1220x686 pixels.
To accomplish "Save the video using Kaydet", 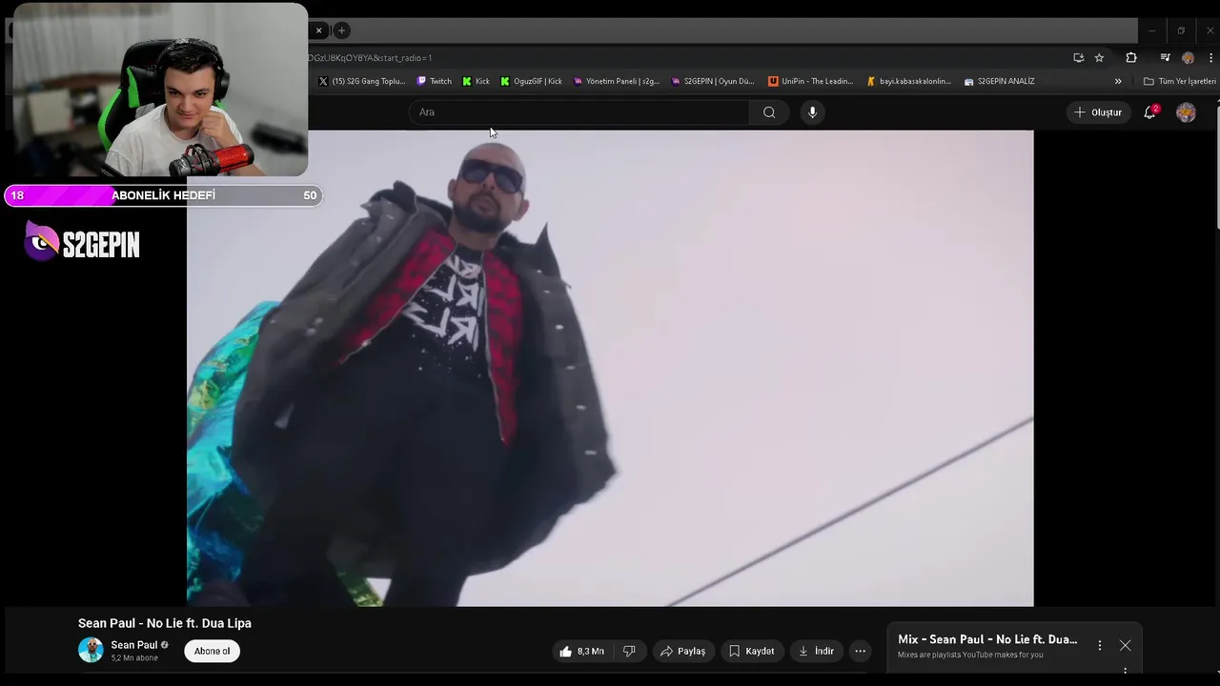I will point(751,651).
